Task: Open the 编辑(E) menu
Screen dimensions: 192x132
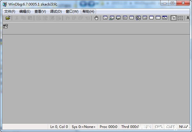Action: (x=25, y=11)
